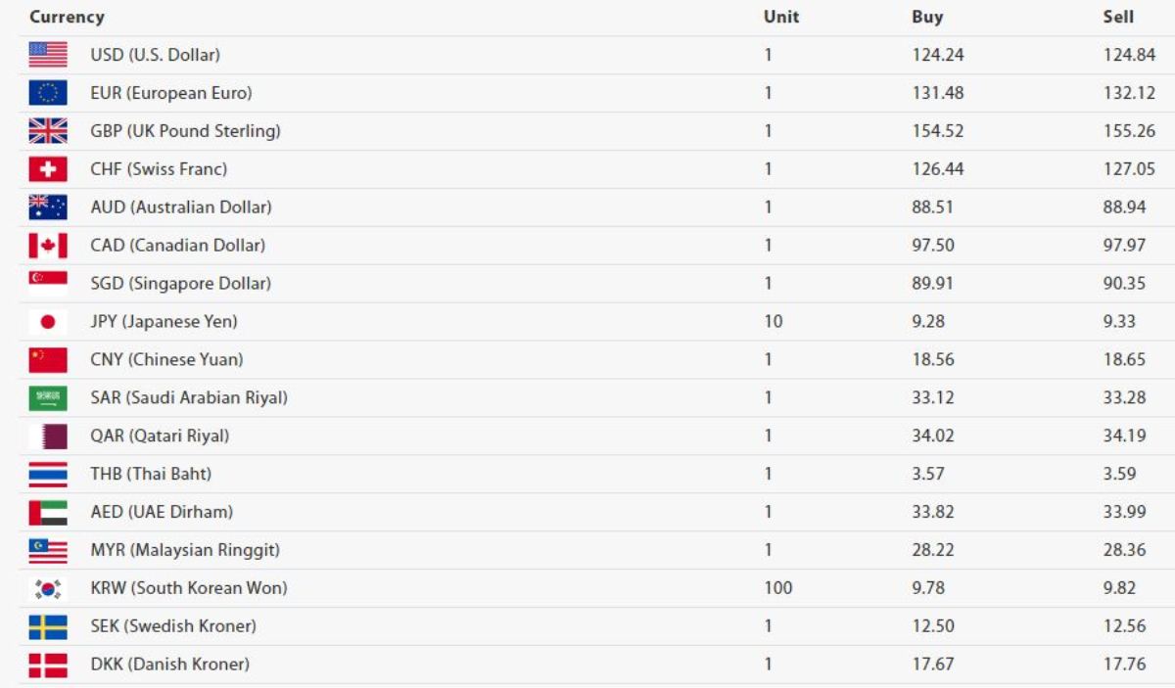Click MYR (Malaysian Ringgit) text
The image size is (1175, 688).
pyautogui.click(x=185, y=550)
